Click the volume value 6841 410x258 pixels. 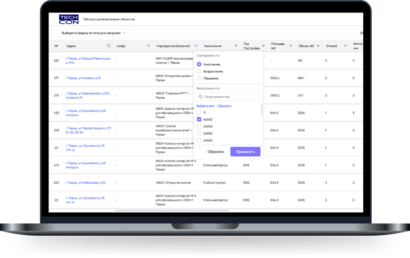pyautogui.click(x=301, y=78)
